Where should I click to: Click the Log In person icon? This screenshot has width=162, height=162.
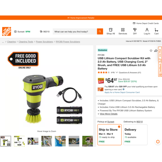pyautogui.click(x=147, y=30)
